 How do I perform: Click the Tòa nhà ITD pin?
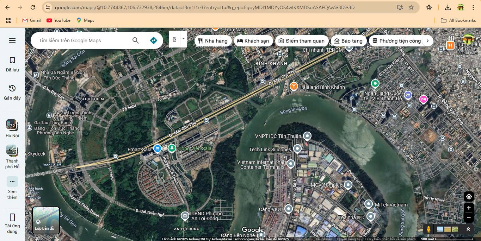pyautogui.click(x=370, y=216)
